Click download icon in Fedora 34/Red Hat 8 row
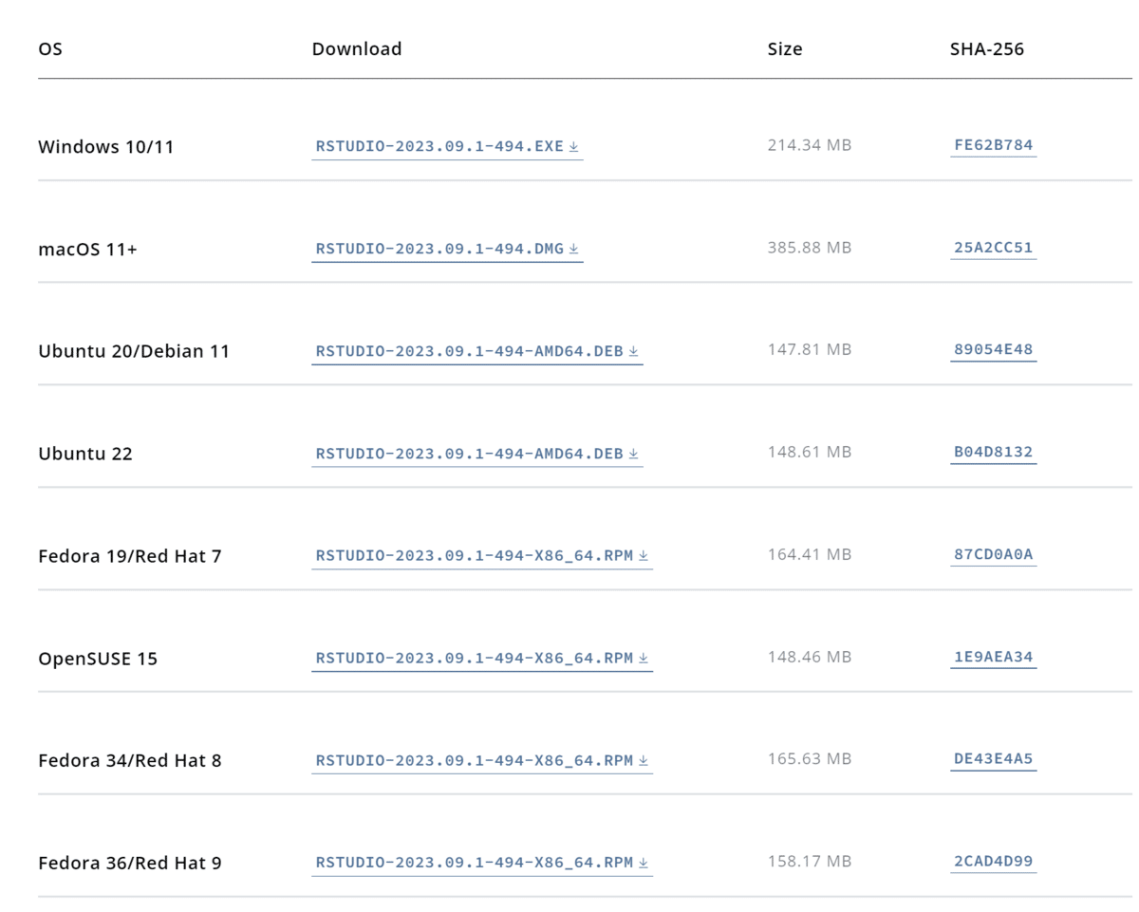 pyautogui.click(x=644, y=761)
